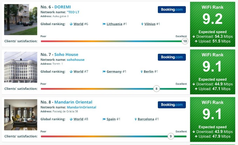The width and height of the screenshot is (238, 145).
Task: Open World ranking link in Mandarin Oriental row
Action: click(x=78, y=119)
